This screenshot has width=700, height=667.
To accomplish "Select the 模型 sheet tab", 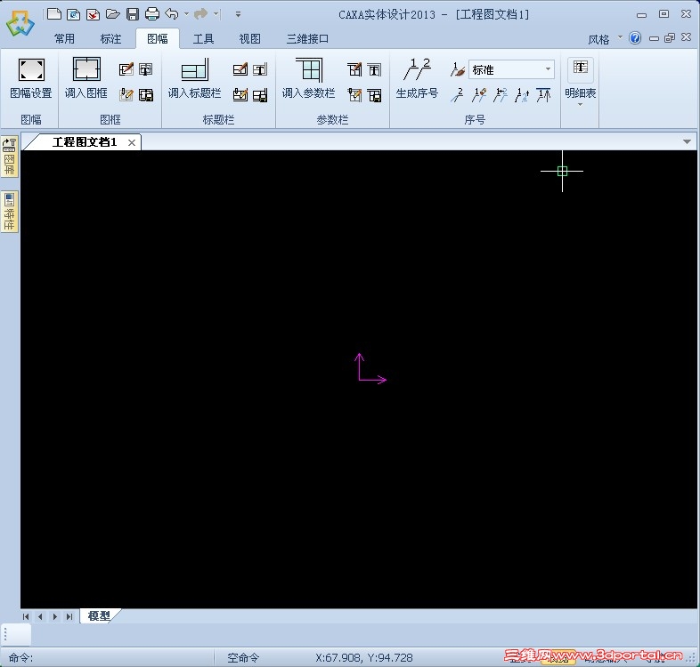I will [x=99, y=615].
